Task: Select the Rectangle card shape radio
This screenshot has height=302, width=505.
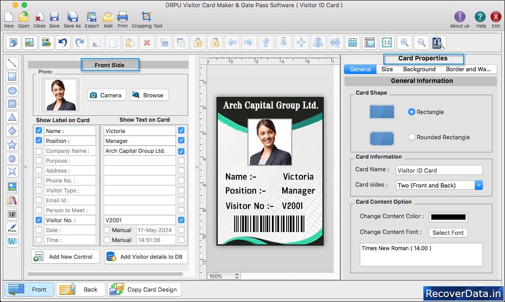Action: point(411,112)
